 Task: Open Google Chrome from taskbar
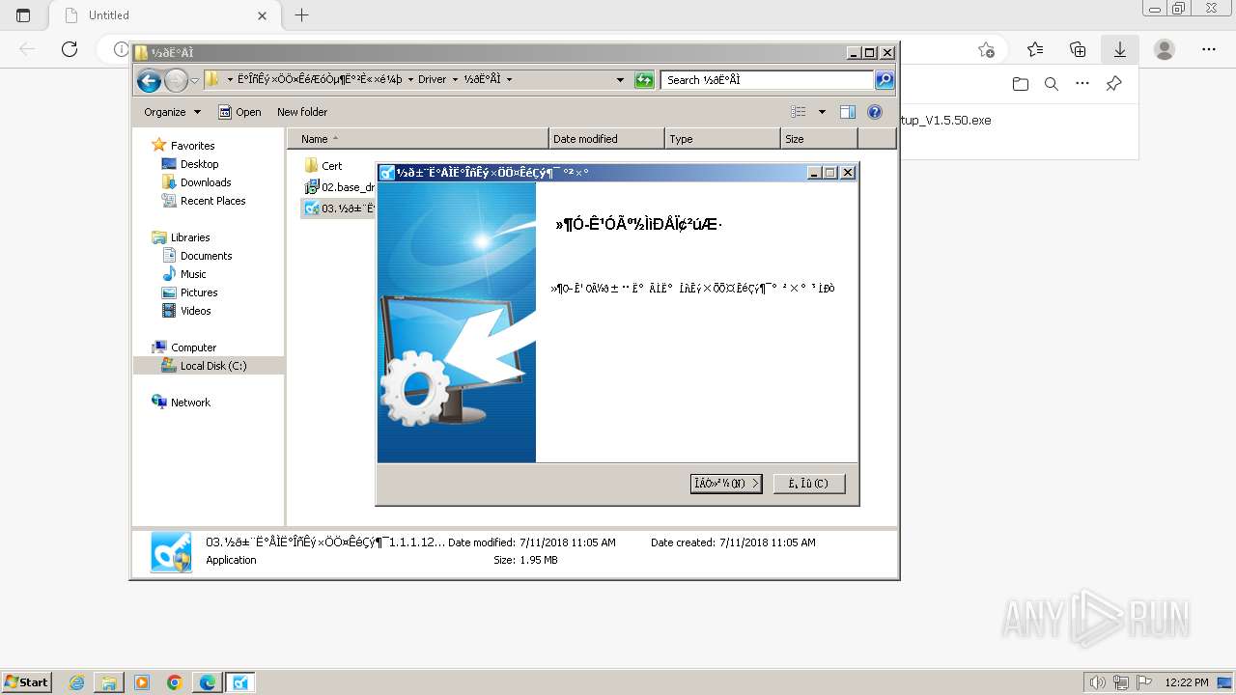point(175,682)
